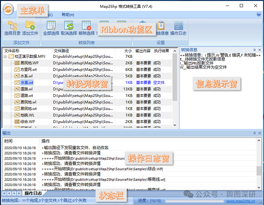Click the polygon icon of 综合.WP
Image resolution: width=264 pixels, height=205 pixels.
(17, 122)
